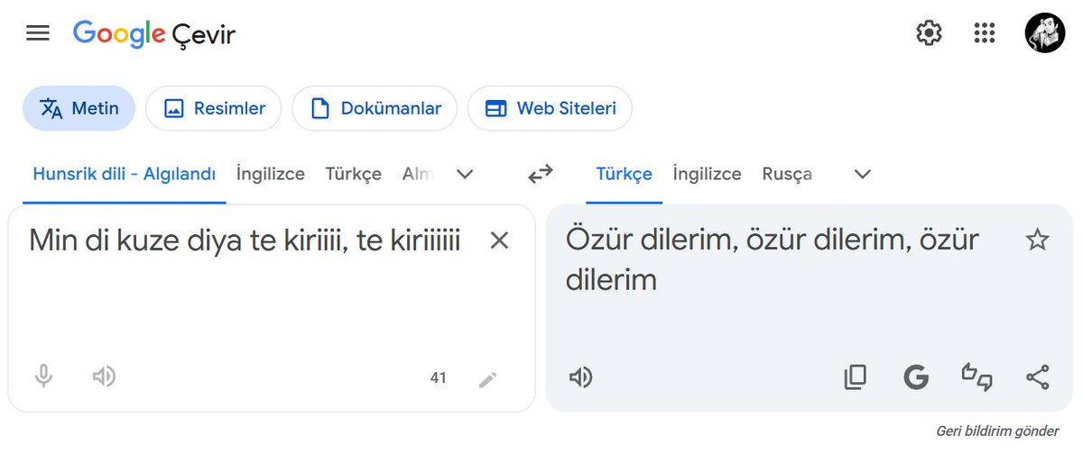Switch to Resimler mode

(x=214, y=108)
